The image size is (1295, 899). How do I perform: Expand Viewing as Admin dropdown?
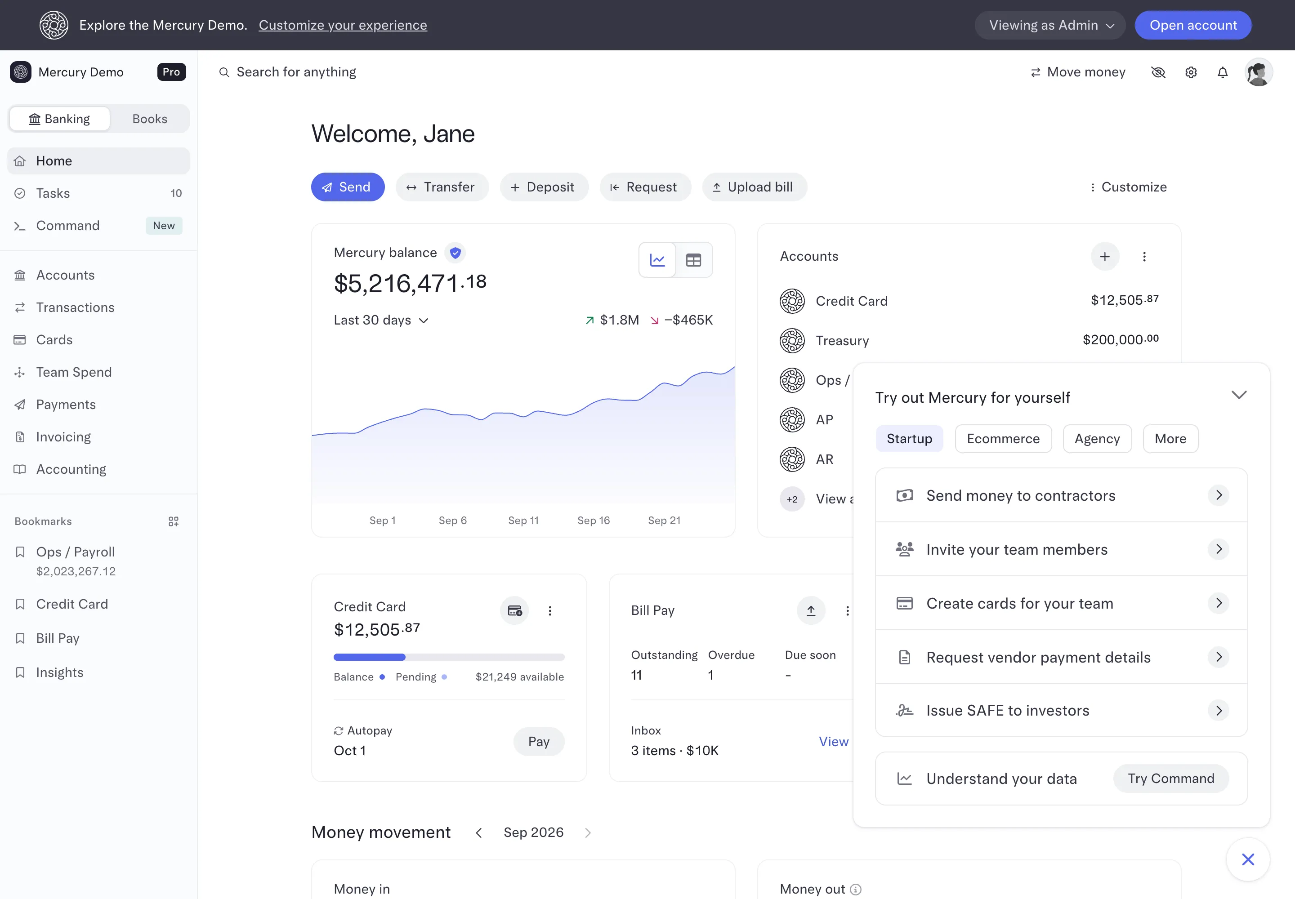pos(1050,25)
